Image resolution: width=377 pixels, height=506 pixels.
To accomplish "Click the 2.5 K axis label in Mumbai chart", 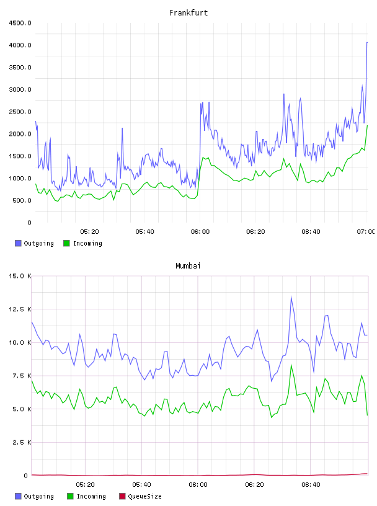I will (x=22, y=442).
